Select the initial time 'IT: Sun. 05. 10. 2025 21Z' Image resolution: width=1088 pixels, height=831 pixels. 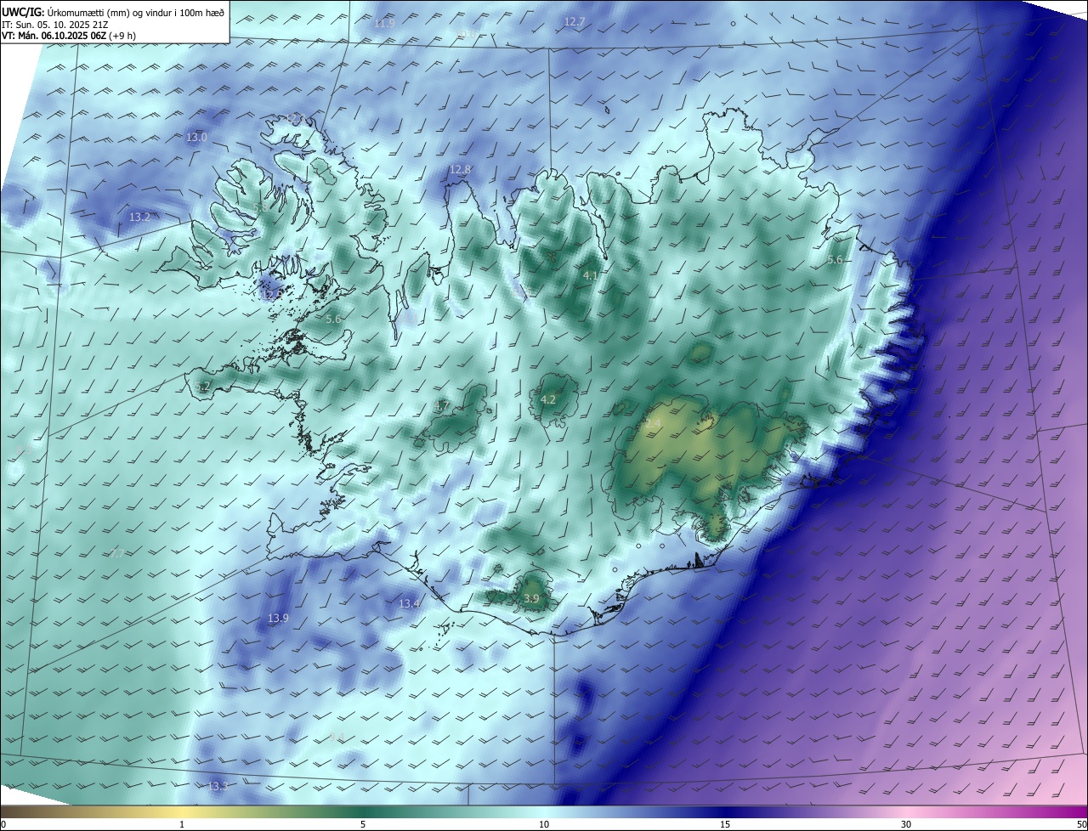54,24
